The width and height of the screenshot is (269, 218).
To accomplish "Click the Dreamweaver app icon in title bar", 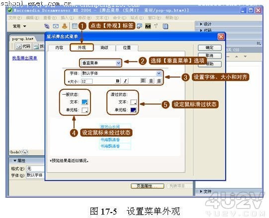I will click(x=10, y=10).
